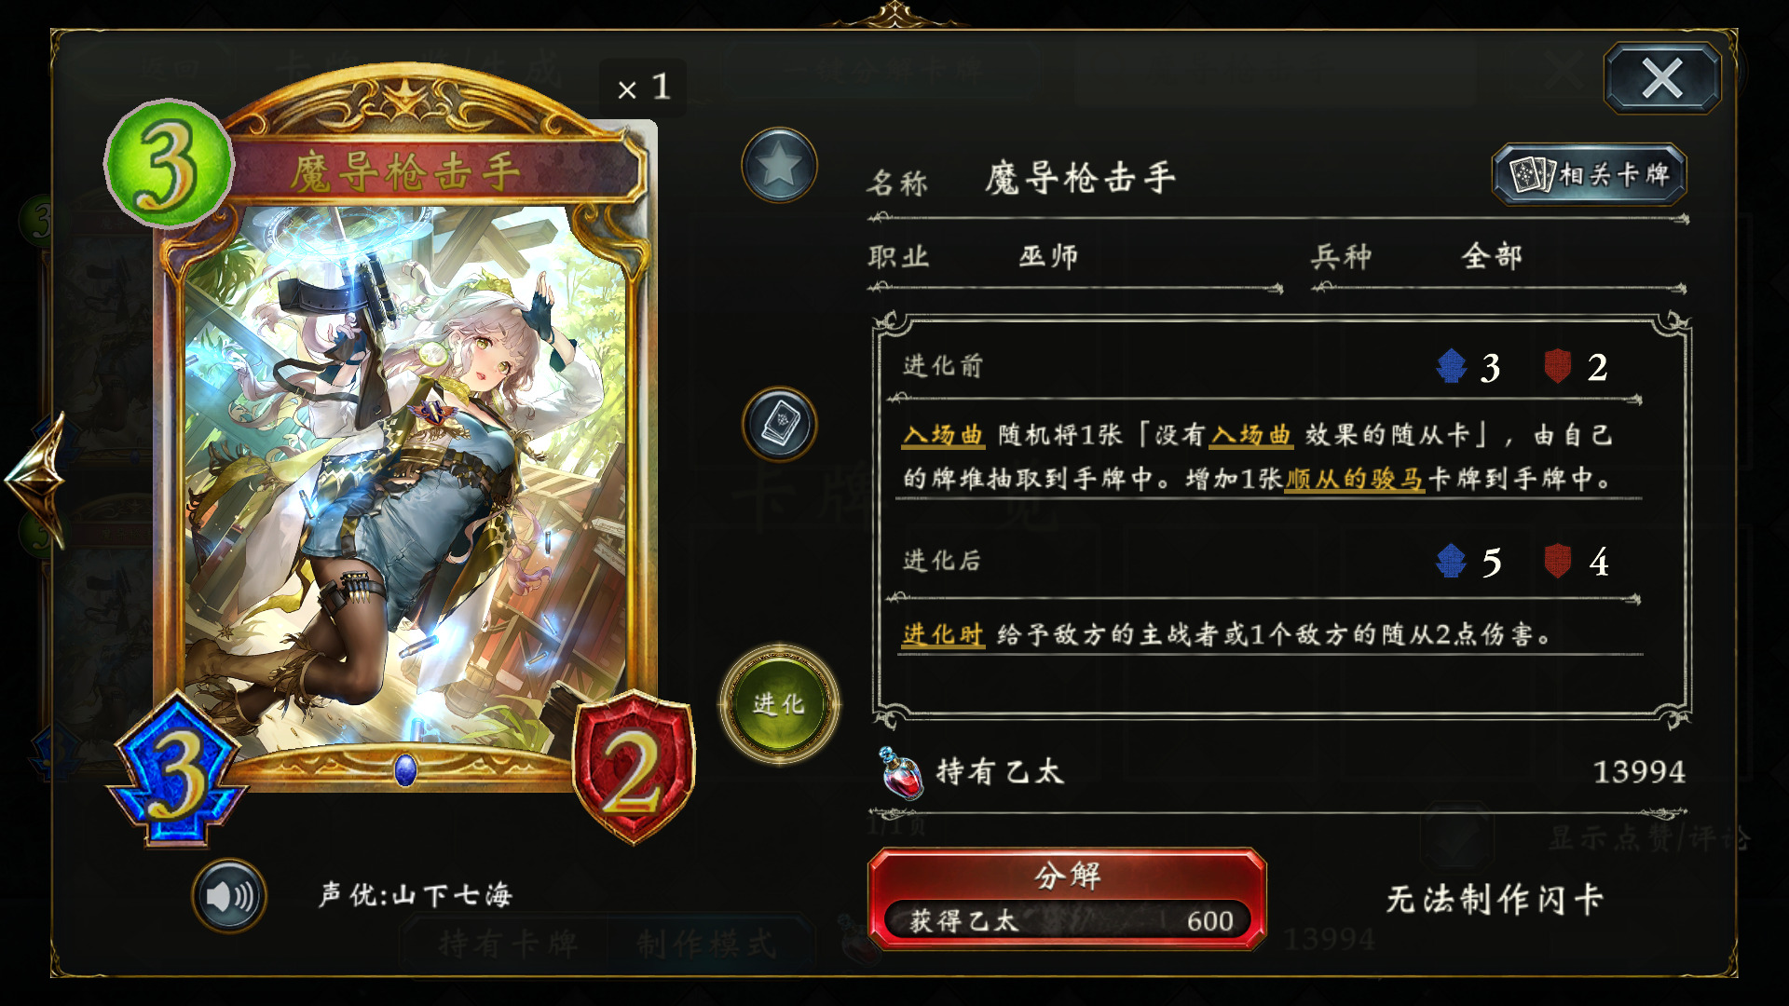Open the 入场曲 keyword link in card text
The width and height of the screenshot is (1789, 1006).
[943, 435]
